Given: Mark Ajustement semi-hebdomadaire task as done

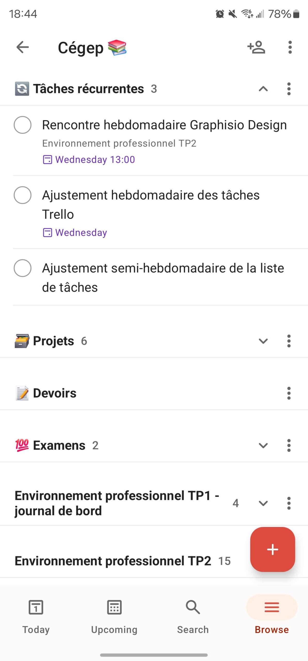Looking at the screenshot, I should (23, 268).
